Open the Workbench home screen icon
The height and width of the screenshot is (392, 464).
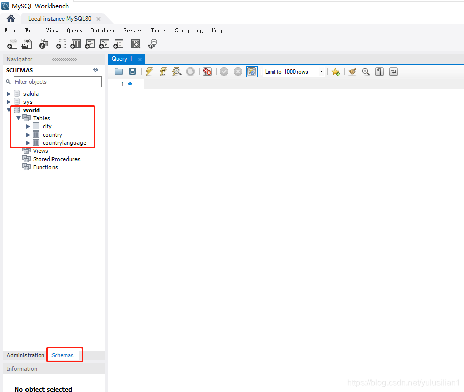[x=11, y=19]
